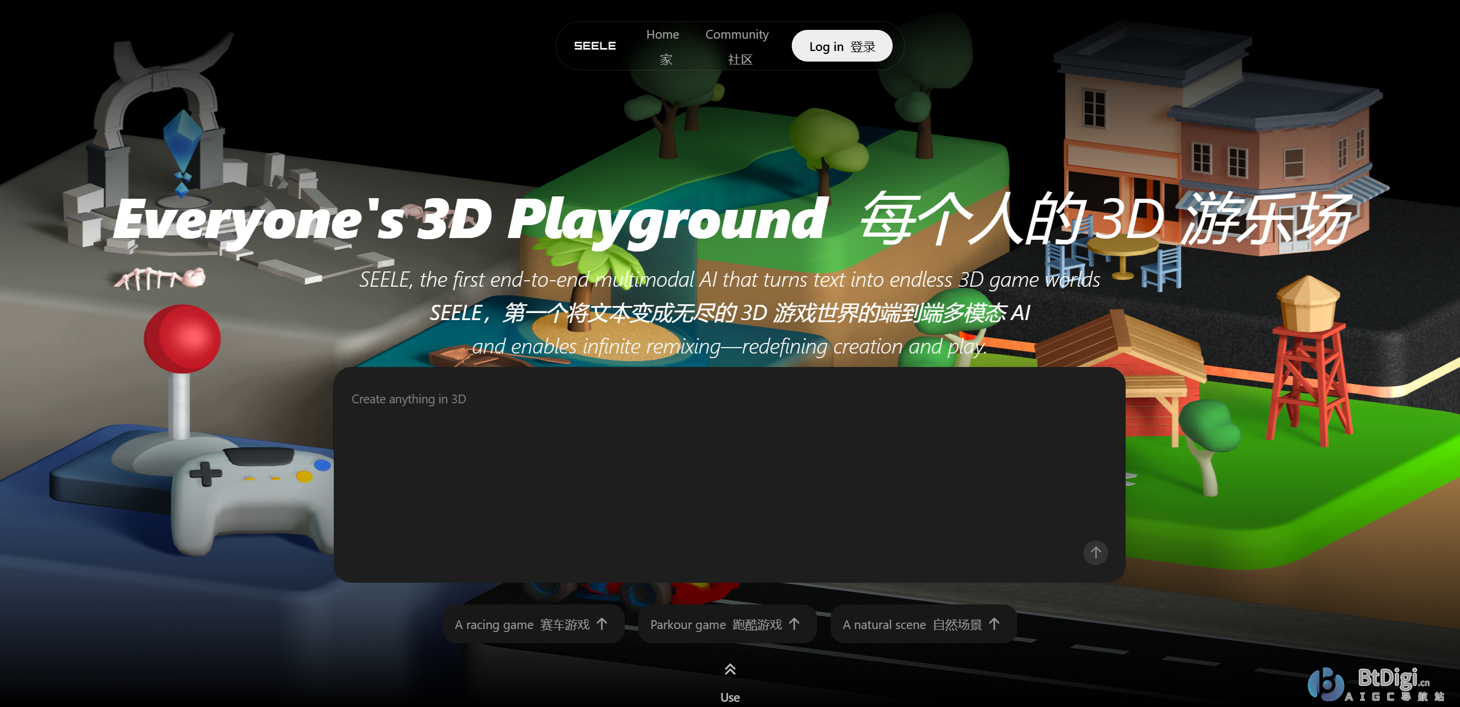The height and width of the screenshot is (707, 1460).
Task: Click the BtDigi circular logo icon
Action: 1326,684
